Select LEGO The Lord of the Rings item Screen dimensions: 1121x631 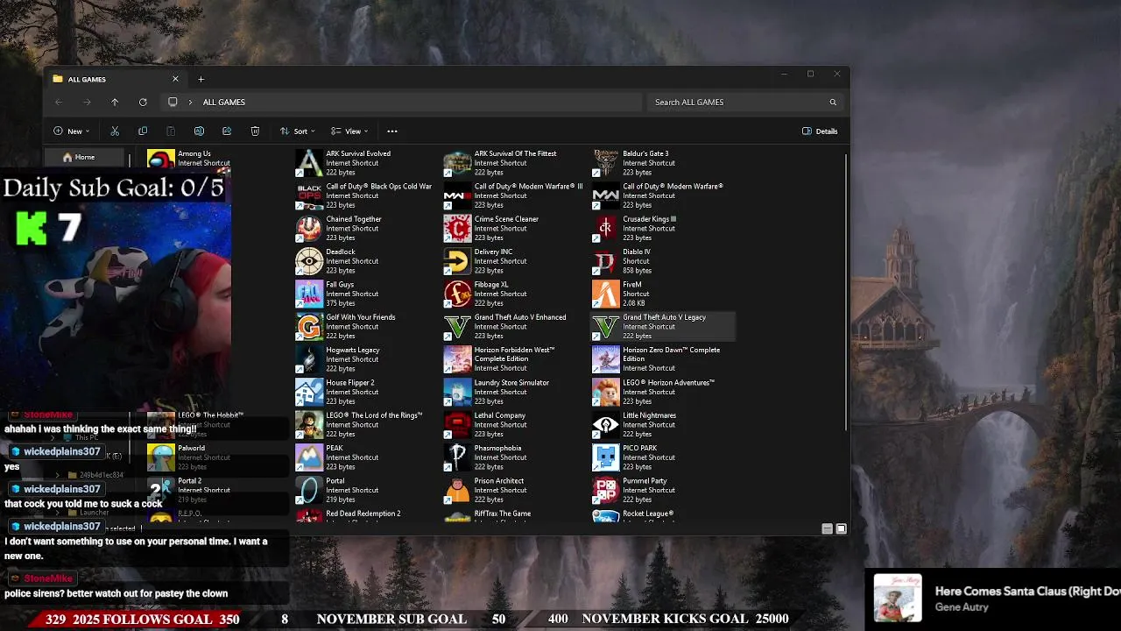(x=365, y=425)
